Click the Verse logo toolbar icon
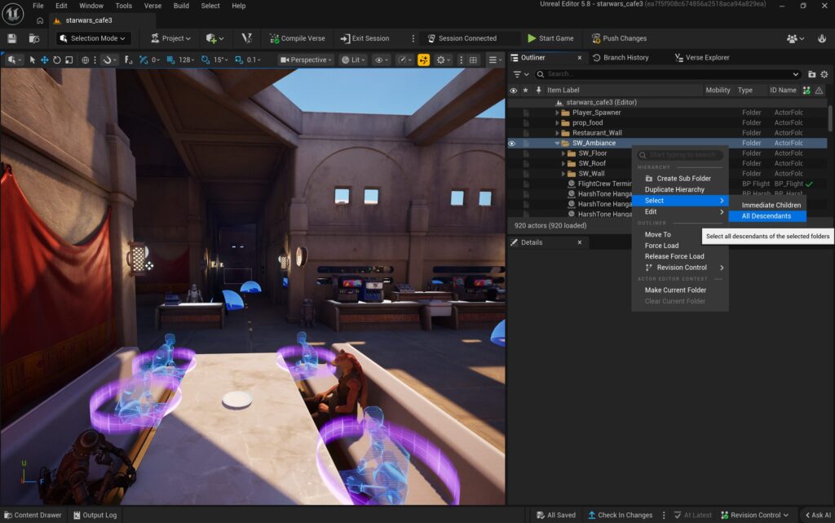The width and height of the screenshot is (835, 523). [x=247, y=38]
